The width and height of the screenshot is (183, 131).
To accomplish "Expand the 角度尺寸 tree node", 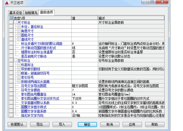I will pos(19,31).
